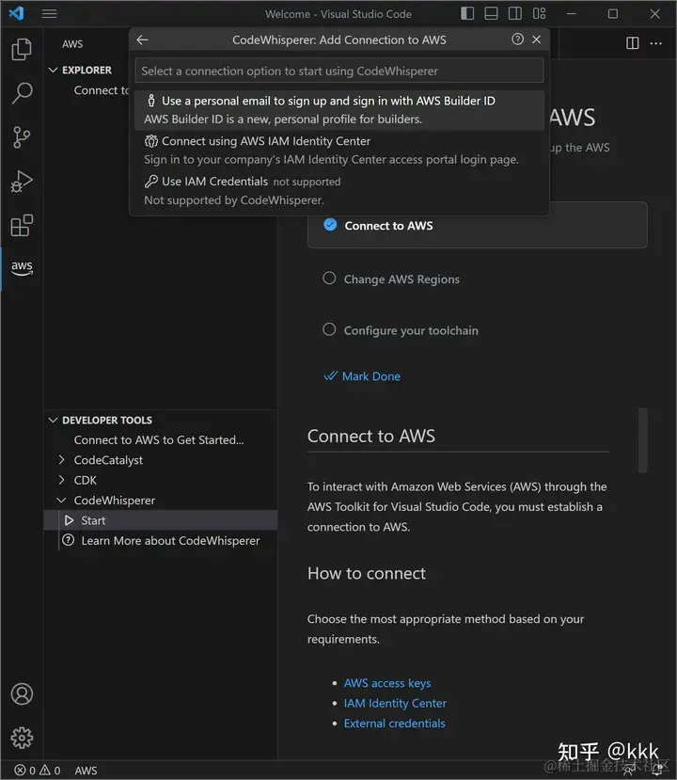Screen dimensions: 677x780
Task: Open the Explorer view in activity bar
Action: tap(22, 49)
